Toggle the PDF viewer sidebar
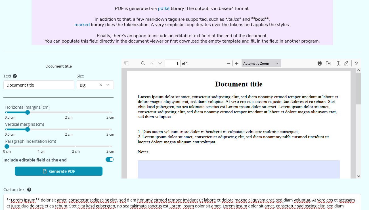 tap(126, 63)
